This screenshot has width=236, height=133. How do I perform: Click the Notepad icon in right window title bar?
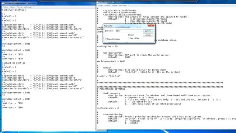[x=98, y=2]
